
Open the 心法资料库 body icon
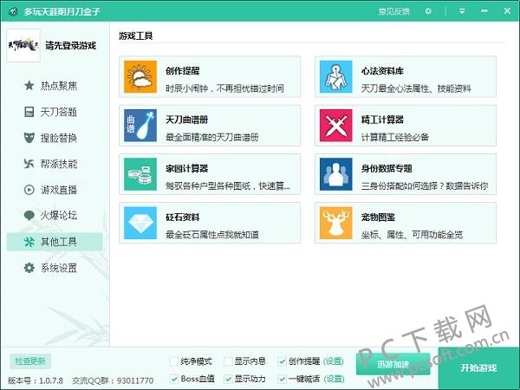coord(336,76)
